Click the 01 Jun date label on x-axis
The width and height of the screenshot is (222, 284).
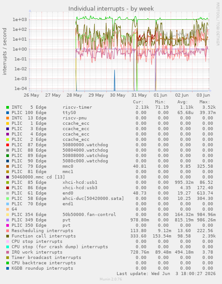160,95
